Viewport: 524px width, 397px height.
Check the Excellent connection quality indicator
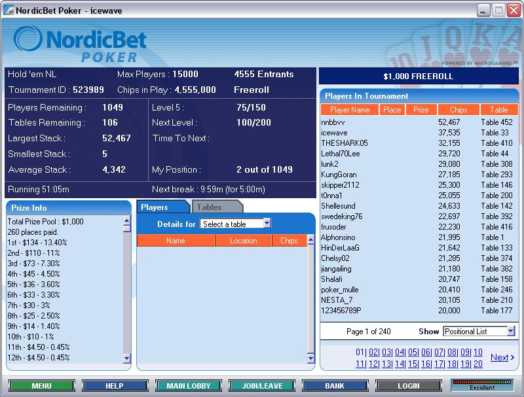click(x=482, y=385)
